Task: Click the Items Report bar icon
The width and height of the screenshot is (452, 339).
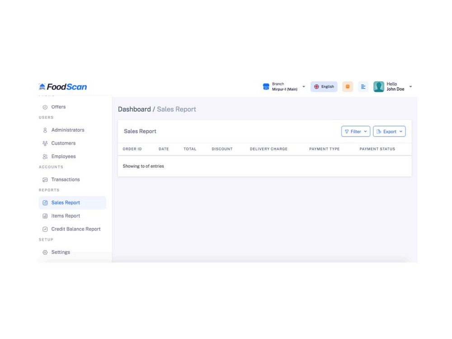Action: pos(45,216)
